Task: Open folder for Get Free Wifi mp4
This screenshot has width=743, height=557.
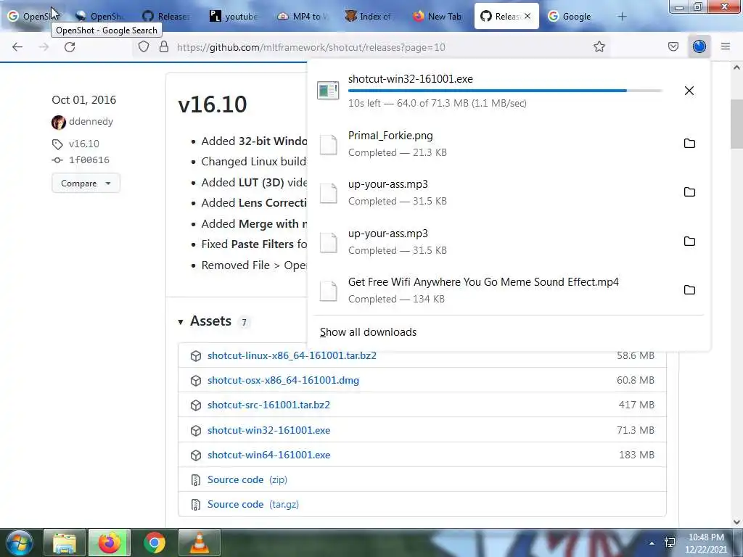Action: [x=689, y=290]
